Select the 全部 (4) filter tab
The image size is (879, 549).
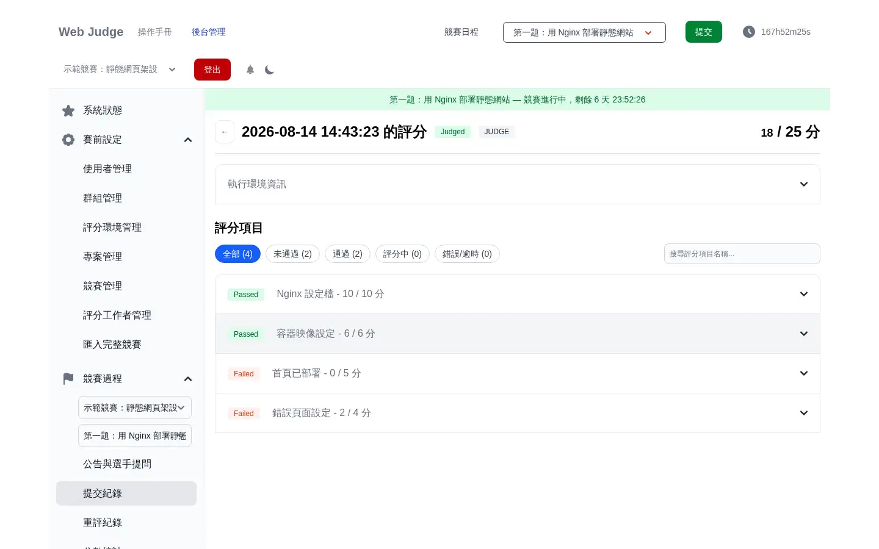tap(237, 254)
